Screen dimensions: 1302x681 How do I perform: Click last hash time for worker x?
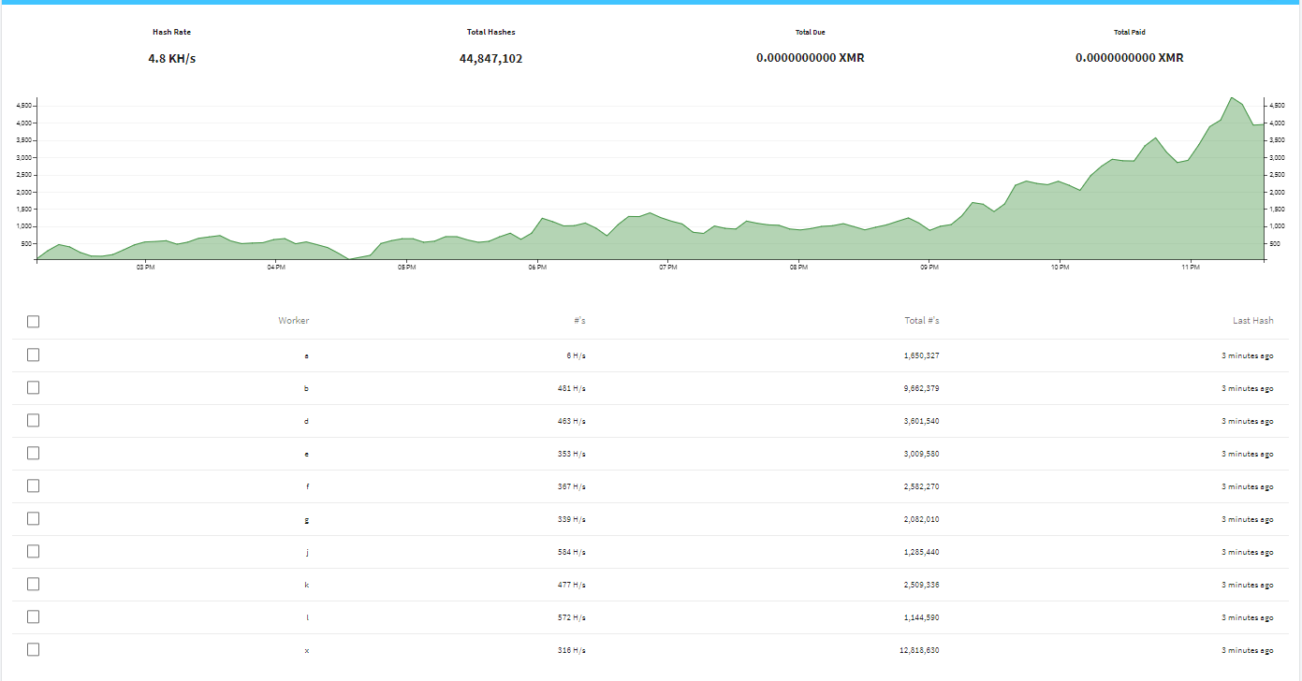coord(1247,650)
